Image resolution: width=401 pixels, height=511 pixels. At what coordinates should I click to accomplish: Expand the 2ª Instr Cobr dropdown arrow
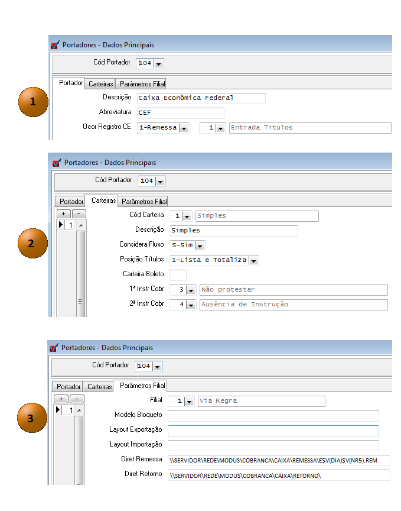click(x=190, y=305)
